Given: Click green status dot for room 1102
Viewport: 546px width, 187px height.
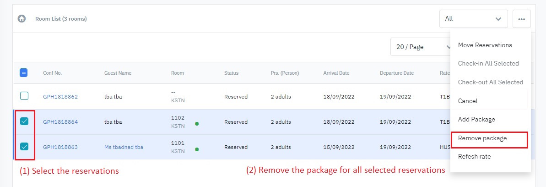Looking at the screenshot, I should pyautogui.click(x=197, y=124).
